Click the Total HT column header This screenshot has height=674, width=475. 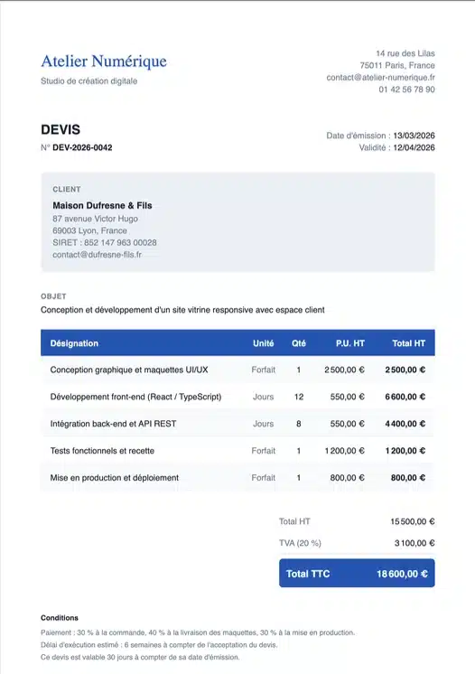408,343
